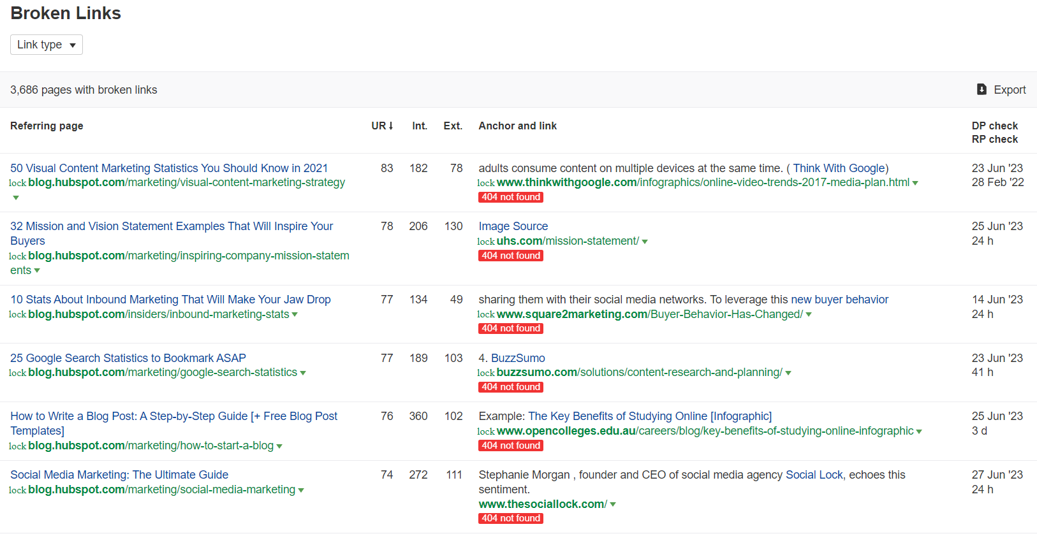This screenshot has width=1037, height=536.
Task: Click lock icon before www.square2marketing.com link
Action: tap(485, 314)
